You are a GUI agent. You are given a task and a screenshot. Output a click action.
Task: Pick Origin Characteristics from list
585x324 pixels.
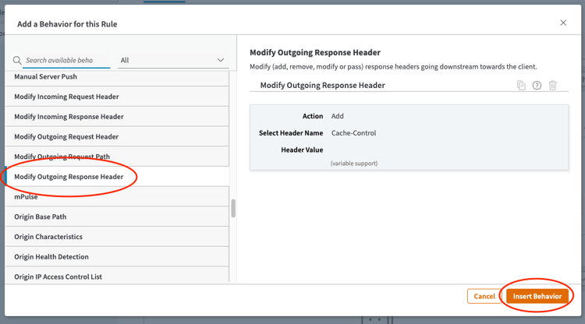click(48, 237)
